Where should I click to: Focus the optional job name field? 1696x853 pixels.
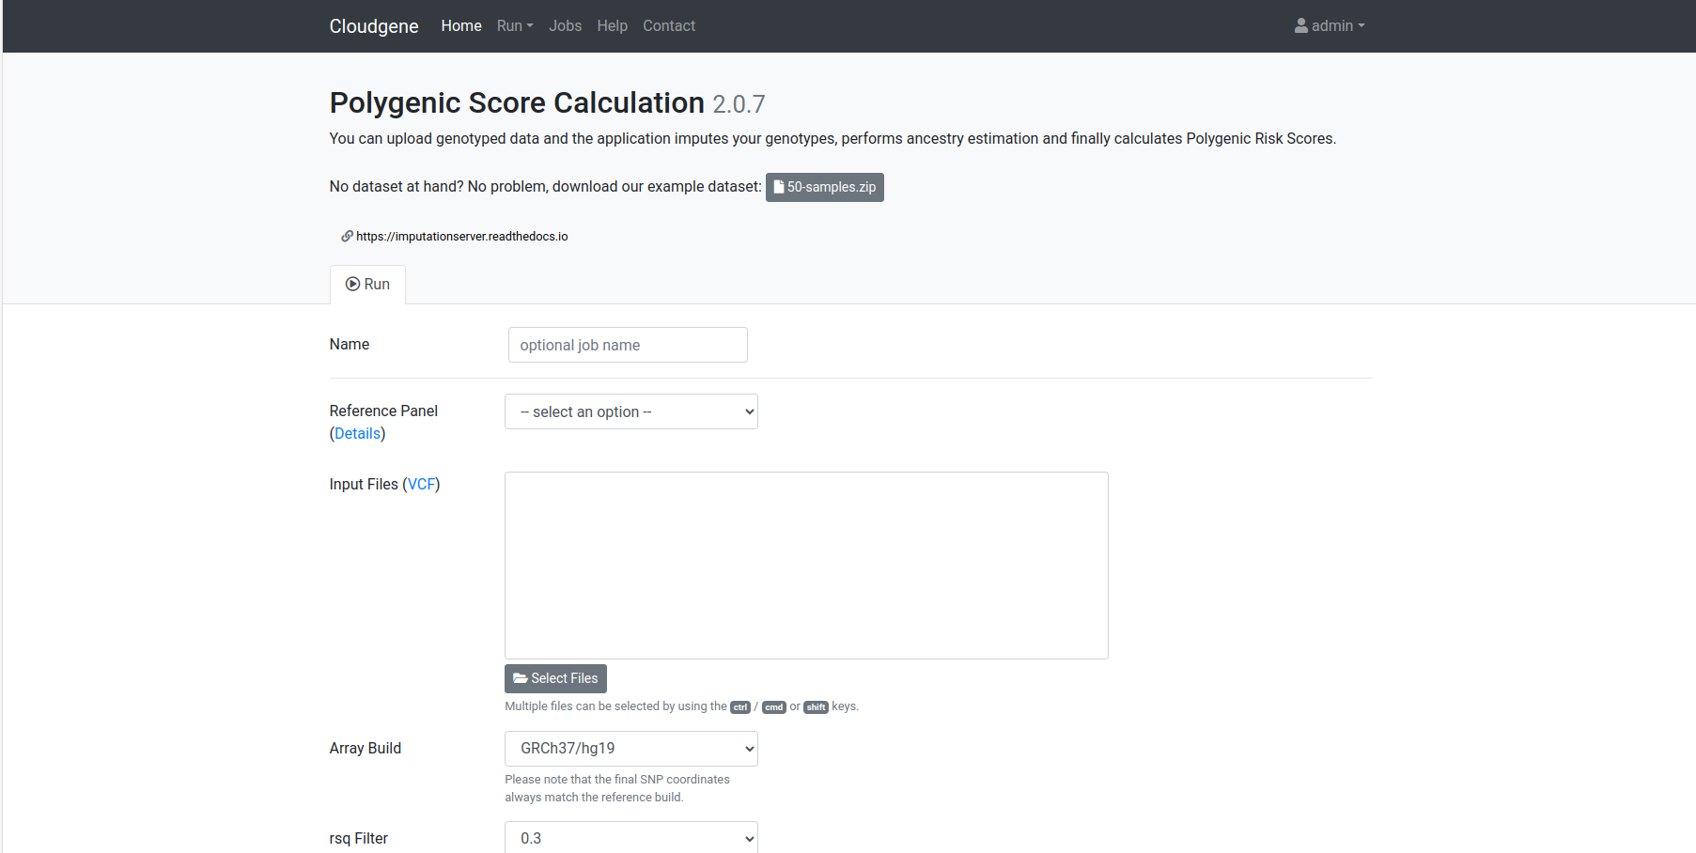coord(628,345)
